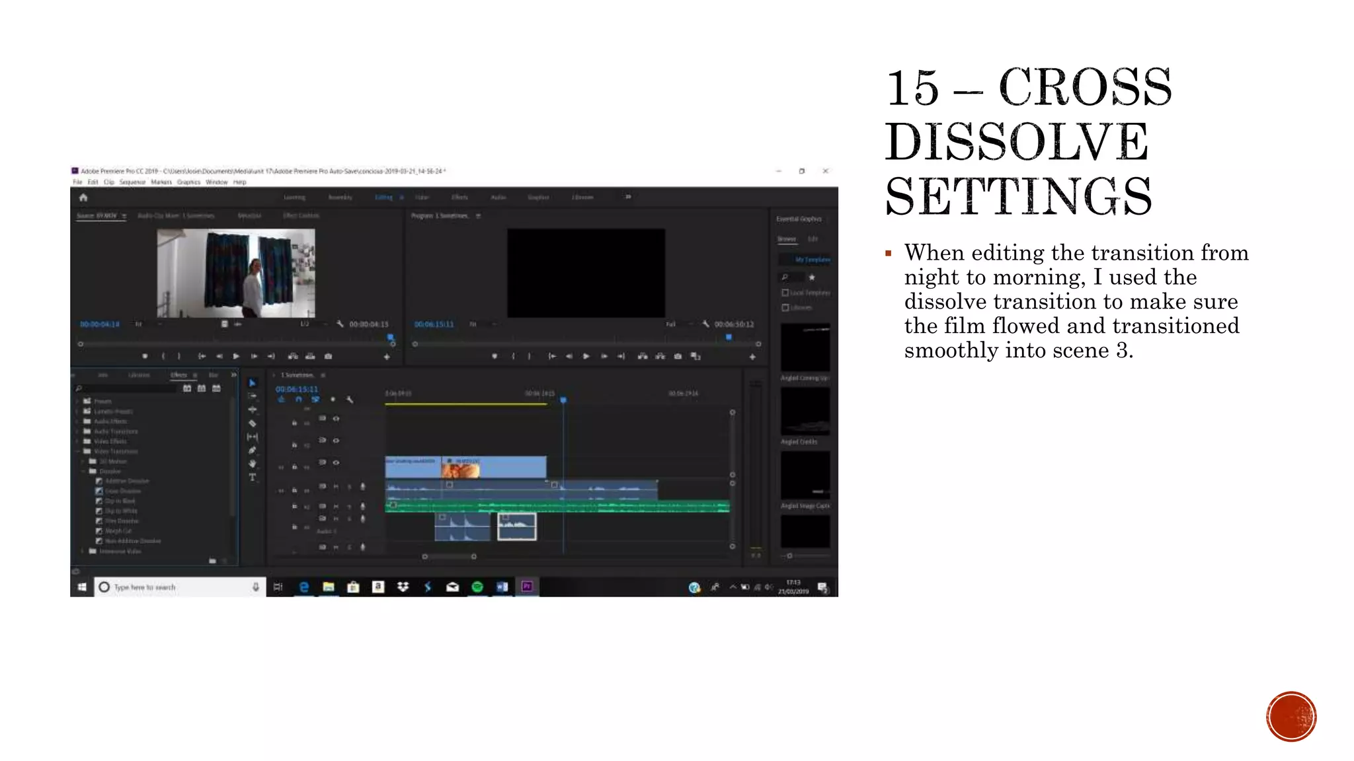This screenshot has width=1354, height=761.
Task: Open Program monitor resolution dropdown showing Full
Action: tap(680, 324)
